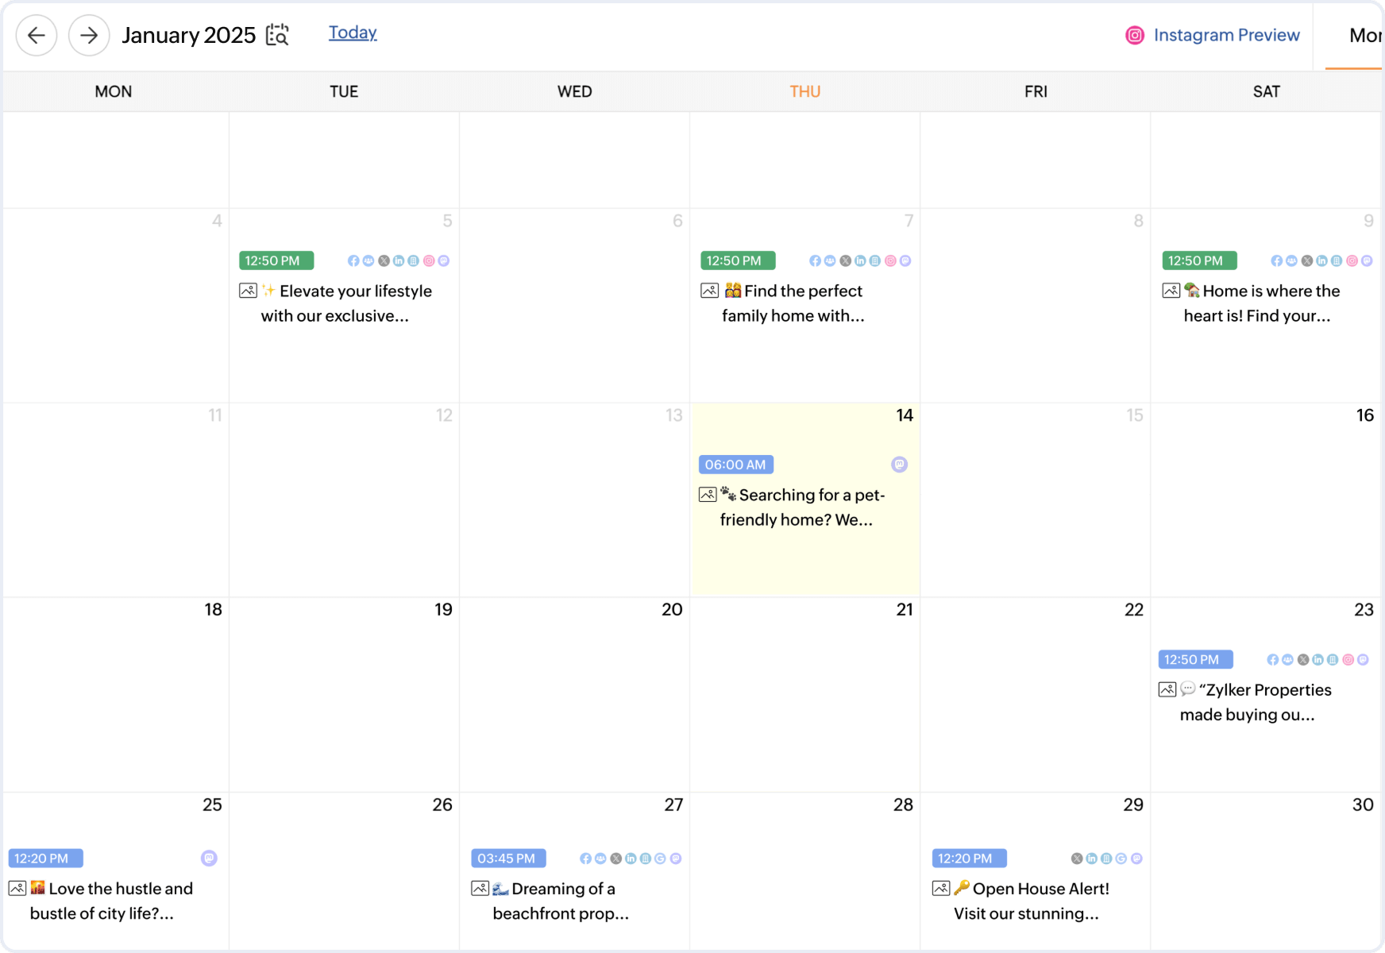Click the Mastodon icon on the Open House Alert post

tap(1136, 858)
